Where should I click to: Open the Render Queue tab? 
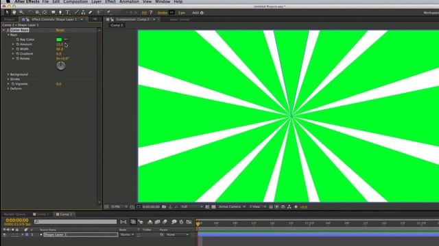[x=14, y=214]
